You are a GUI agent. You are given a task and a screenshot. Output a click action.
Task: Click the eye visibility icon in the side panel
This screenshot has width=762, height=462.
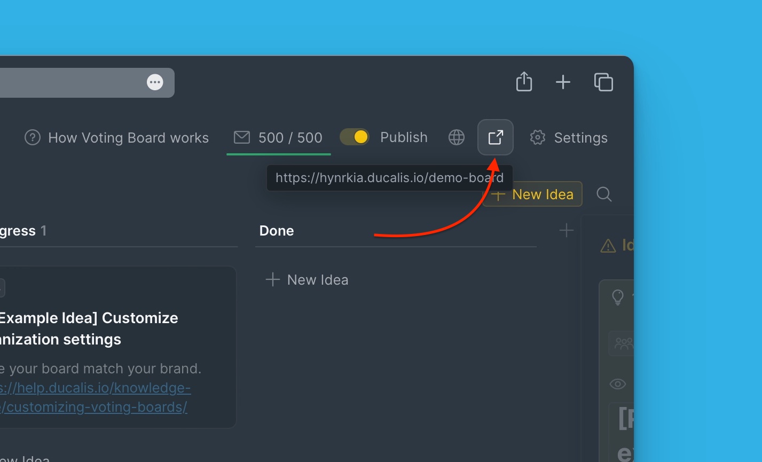617,383
